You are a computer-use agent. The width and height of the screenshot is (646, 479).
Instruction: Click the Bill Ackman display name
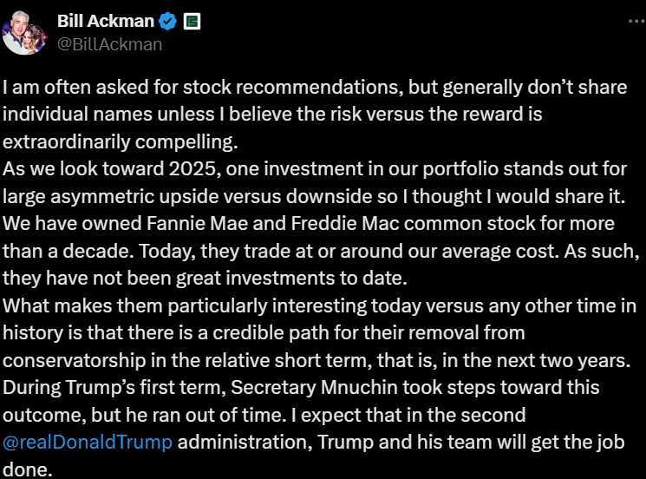pyautogui.click(x=105, y=22)
